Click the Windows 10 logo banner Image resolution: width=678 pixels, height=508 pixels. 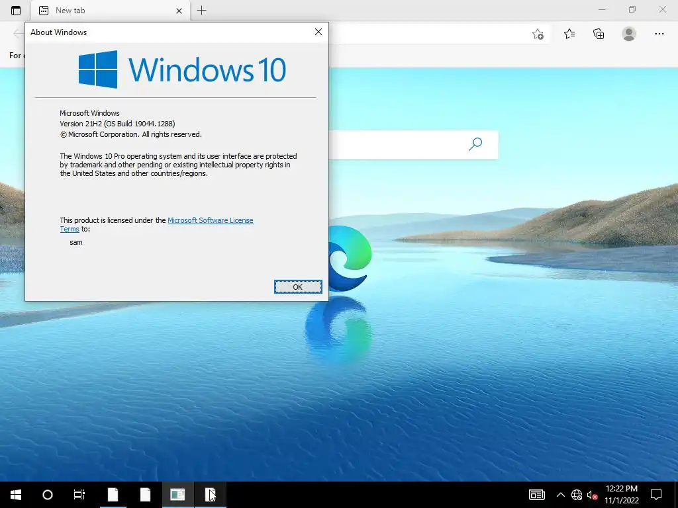tap(182, 69)
